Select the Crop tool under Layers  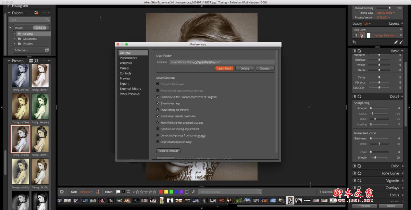coord(354,42)
